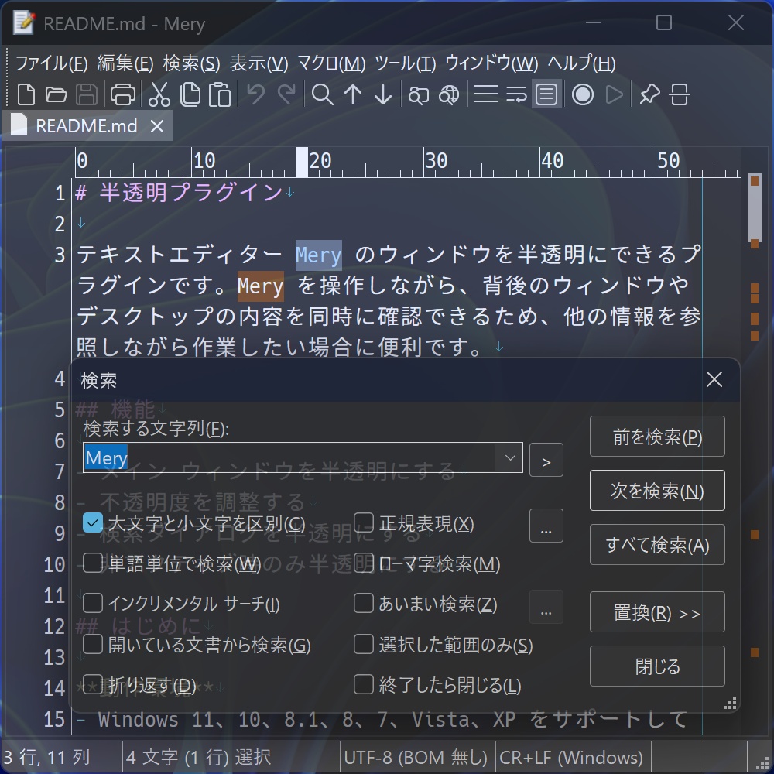Click the macro record circle icon

pyautogui.click(x=583, y=94)
